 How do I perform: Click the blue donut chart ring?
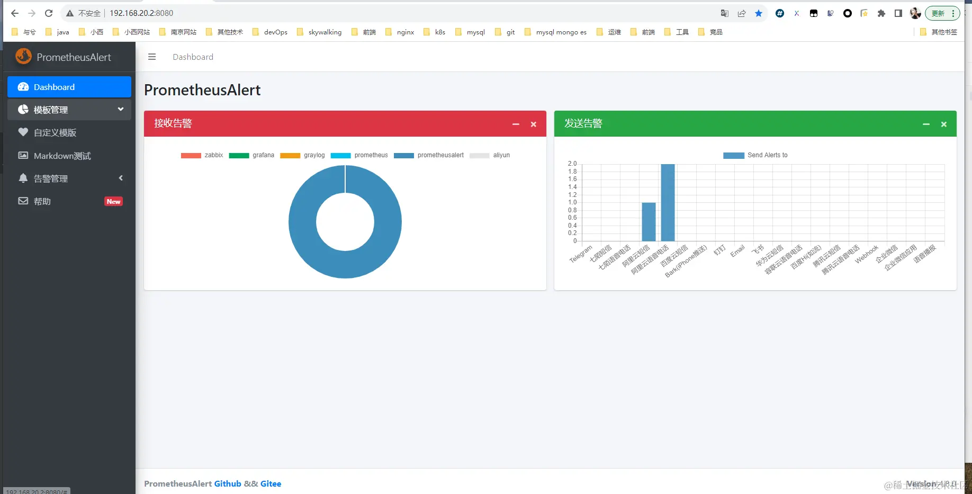(303, 222)
